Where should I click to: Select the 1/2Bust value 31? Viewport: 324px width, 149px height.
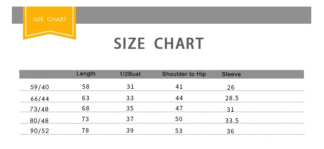tap(130, 87)
